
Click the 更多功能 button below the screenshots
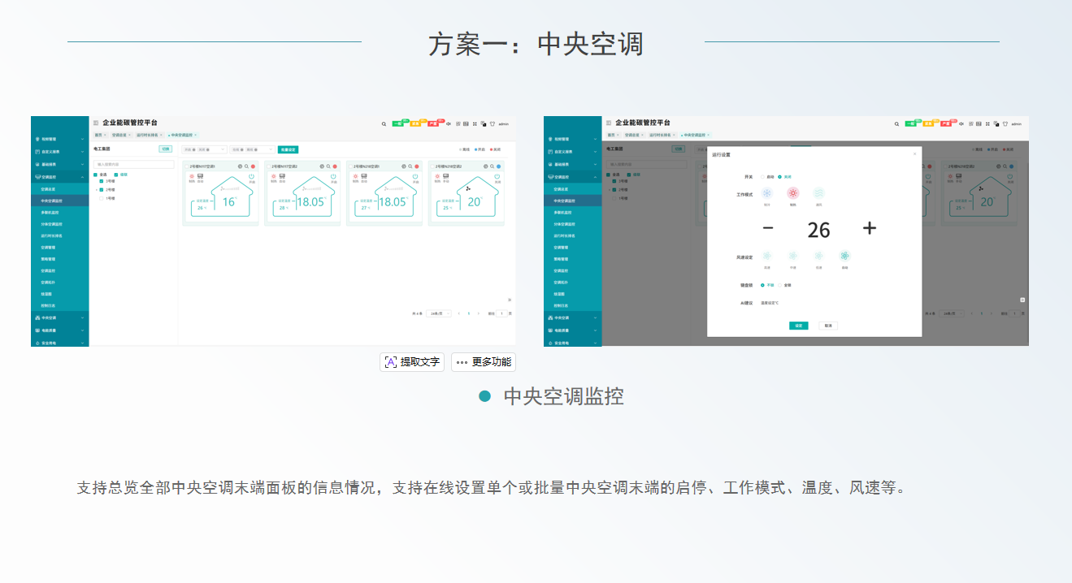pos(484,362)
